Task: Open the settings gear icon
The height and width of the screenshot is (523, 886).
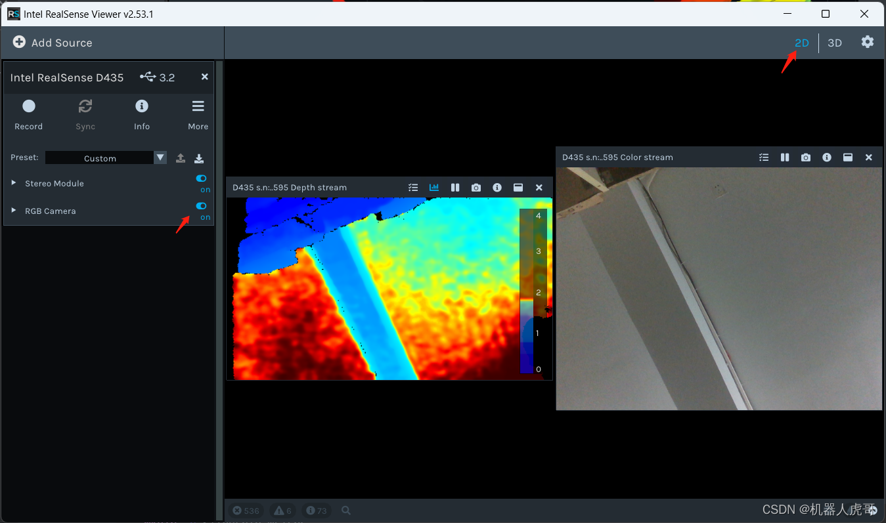Action: pos(868,42)
